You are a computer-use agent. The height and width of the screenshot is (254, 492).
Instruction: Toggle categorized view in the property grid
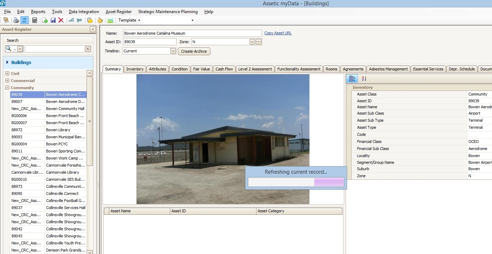(352, 79)
